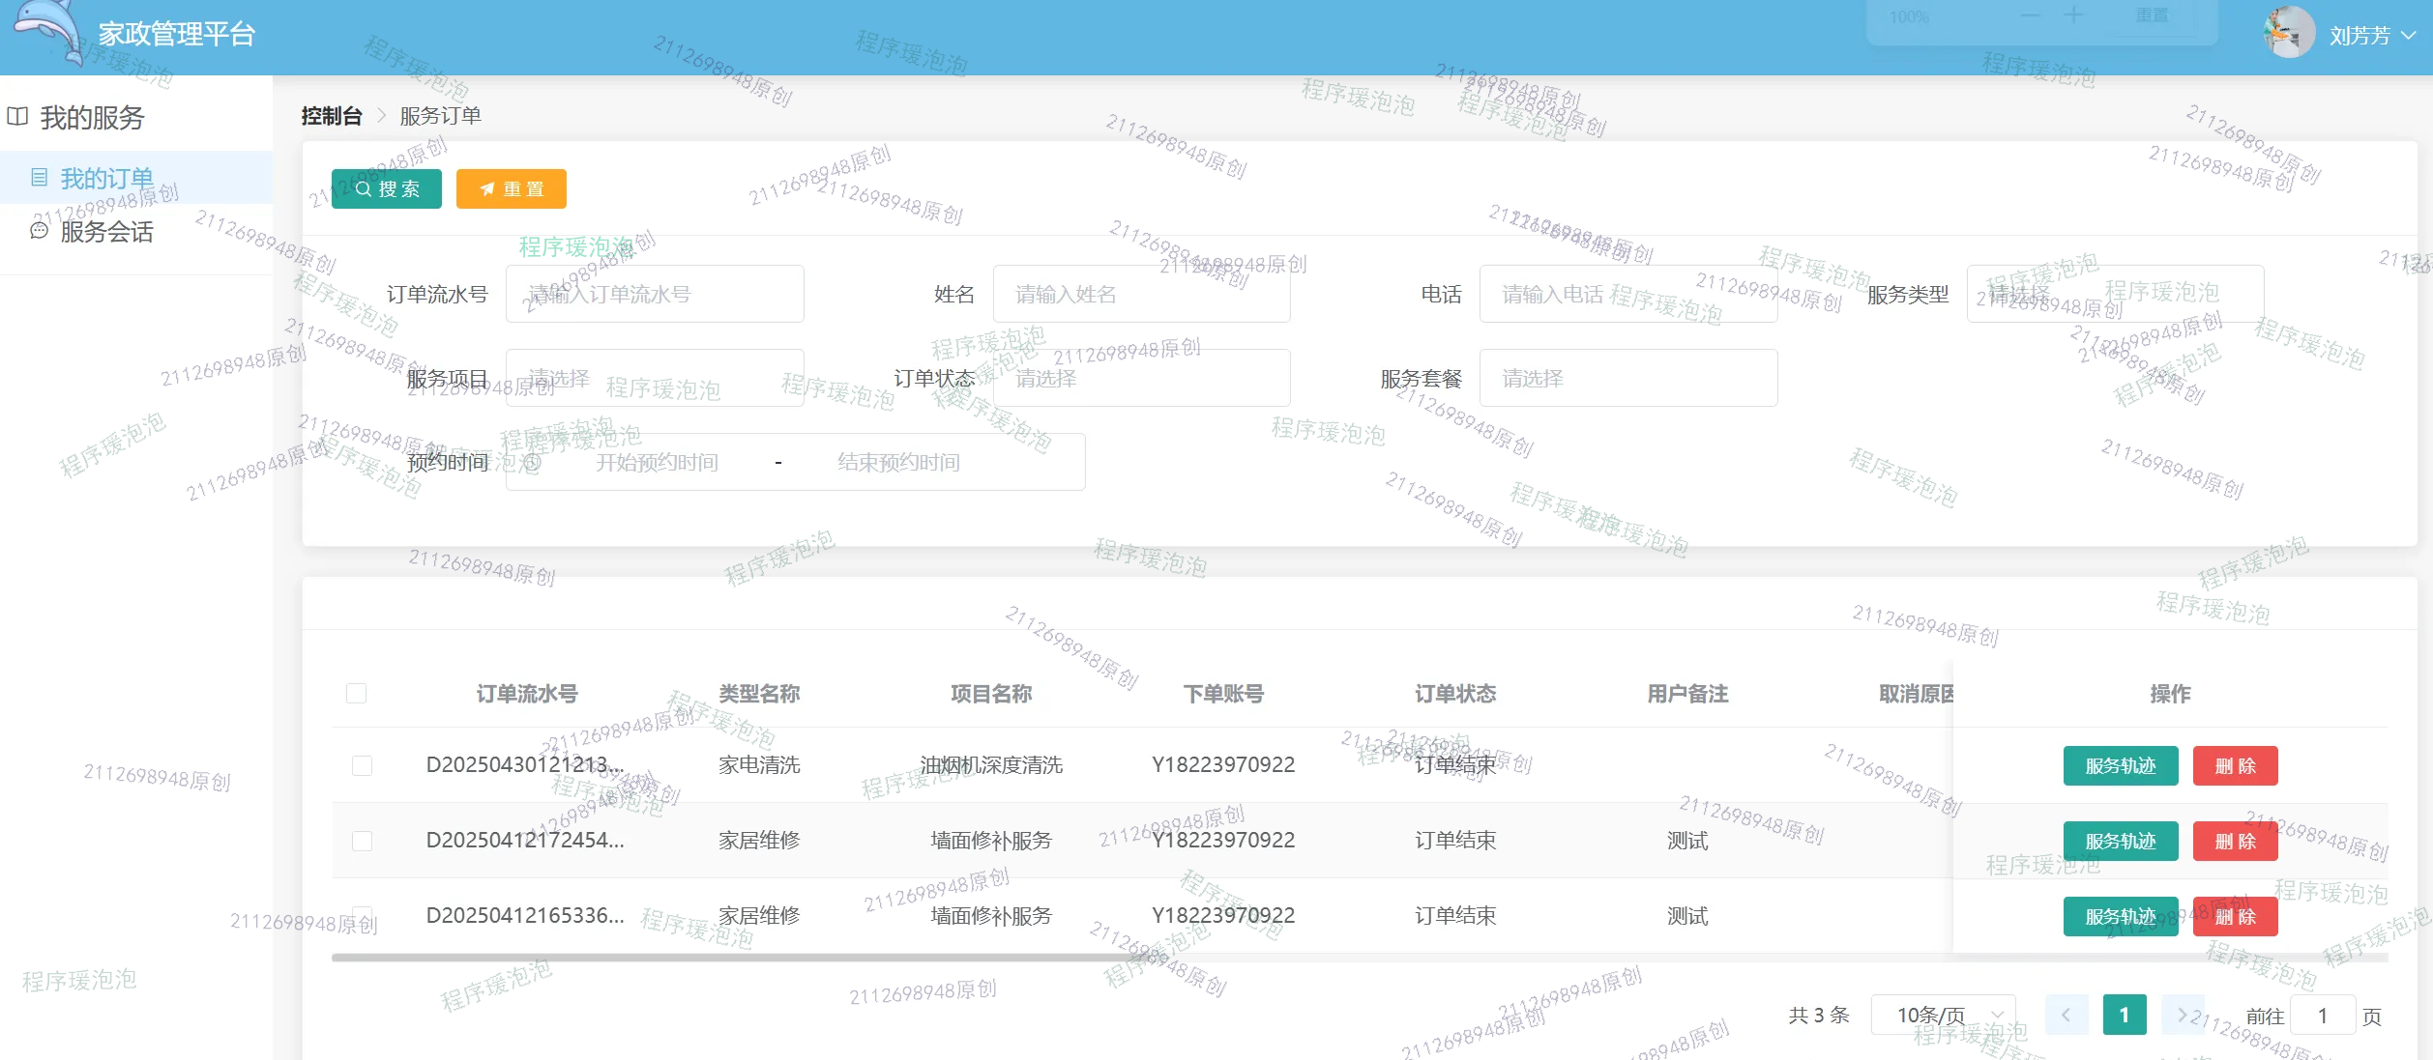Click the green 搜索 button
Screen dimensions: 2433x1060
click(387, 189)
